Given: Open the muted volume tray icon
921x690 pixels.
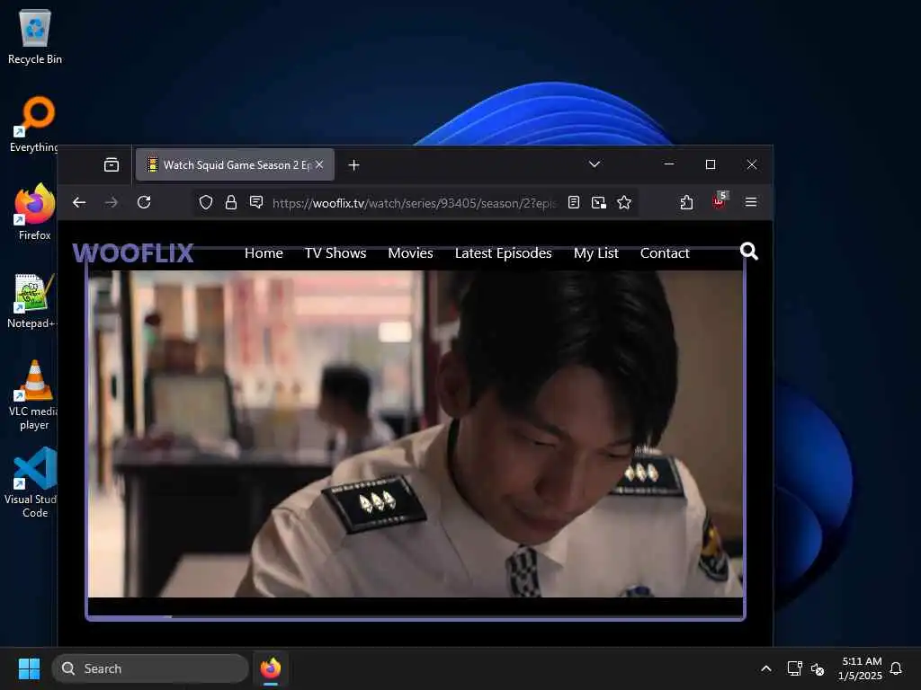Looking at the screenshot, I should 818,668.
